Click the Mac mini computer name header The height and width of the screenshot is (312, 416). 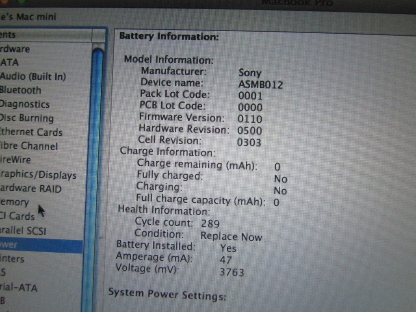point(28,17)
